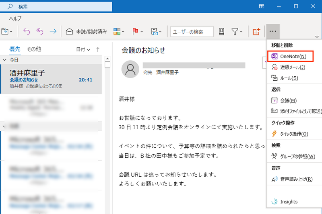
Task: Click the three-dot more commands button
Action: point(273,31)
